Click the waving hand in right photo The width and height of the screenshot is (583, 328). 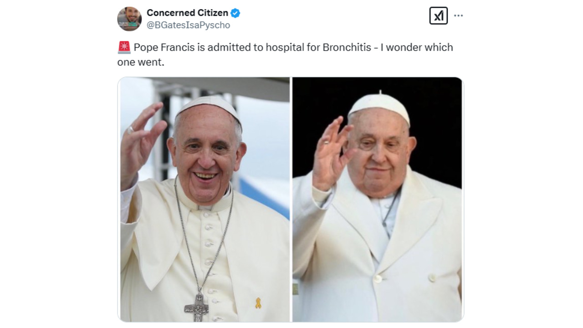pyautogui.click(x=332, y=153)
